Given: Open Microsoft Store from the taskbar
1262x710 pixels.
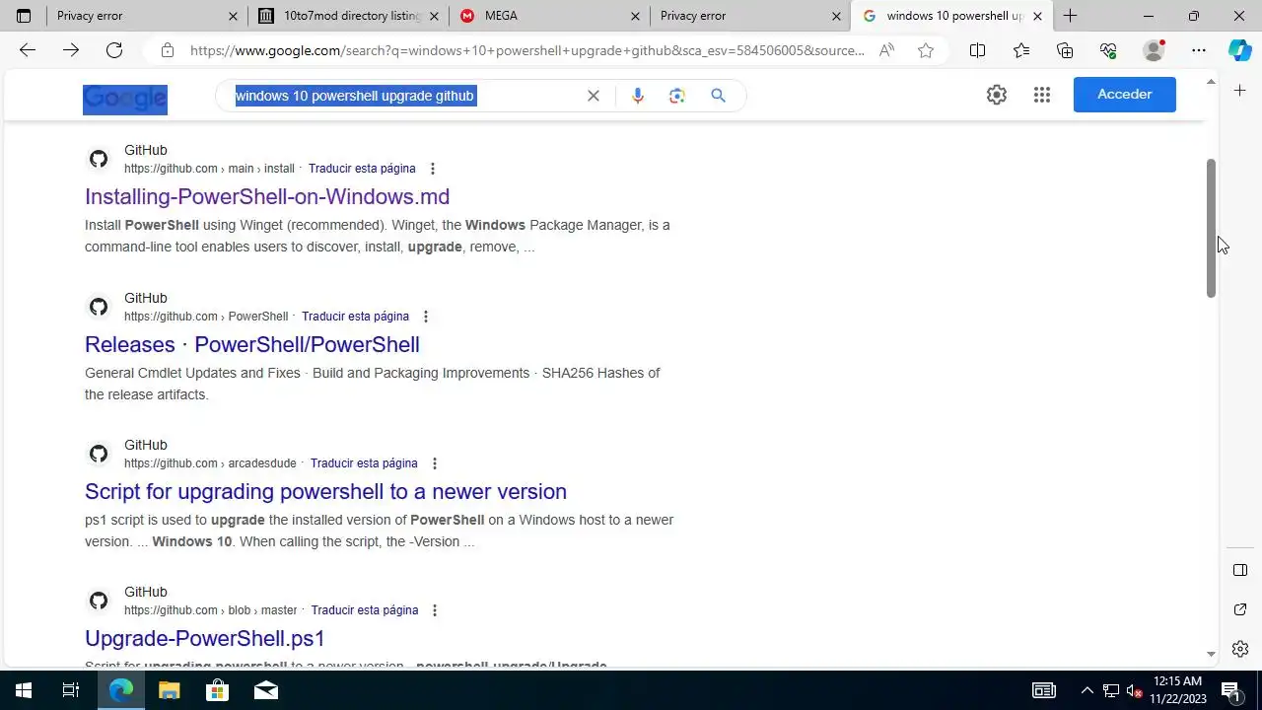Looking at the screenshot, I should 217,690.
